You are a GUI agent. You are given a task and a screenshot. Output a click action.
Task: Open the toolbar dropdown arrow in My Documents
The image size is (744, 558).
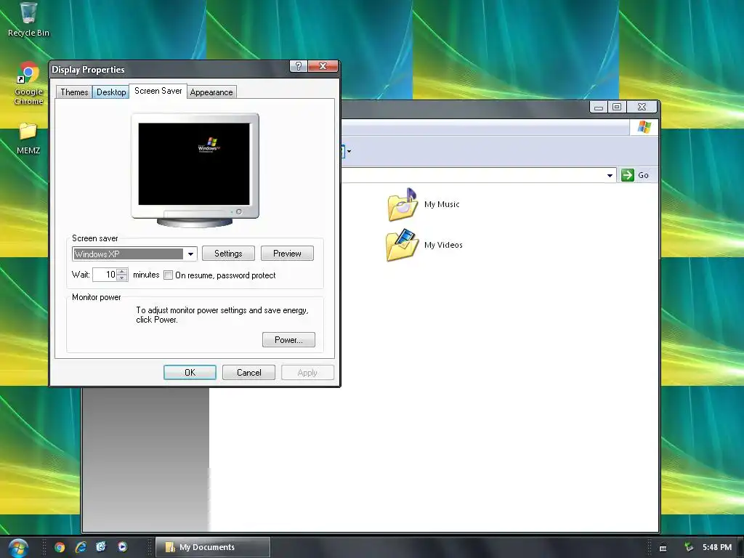click(x=349, y=151)
